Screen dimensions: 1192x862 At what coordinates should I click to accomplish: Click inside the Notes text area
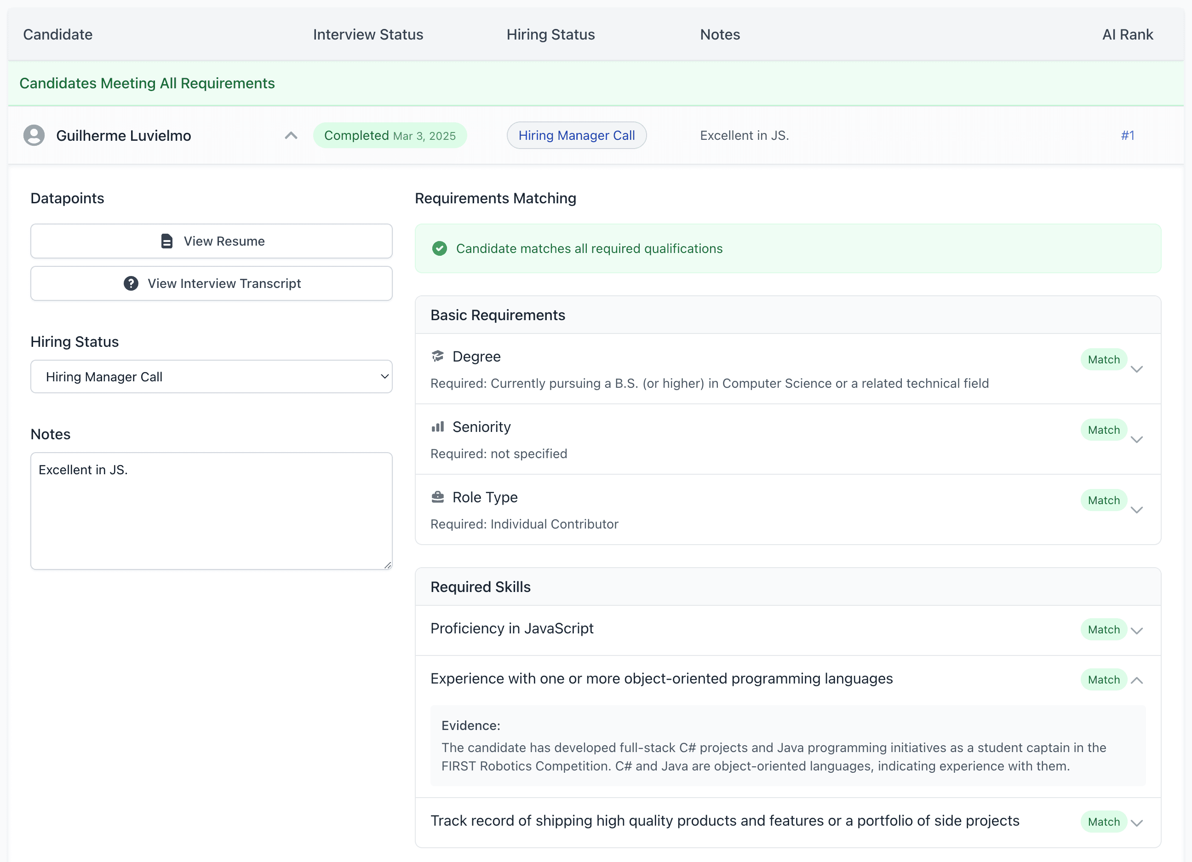pos(211,510)
